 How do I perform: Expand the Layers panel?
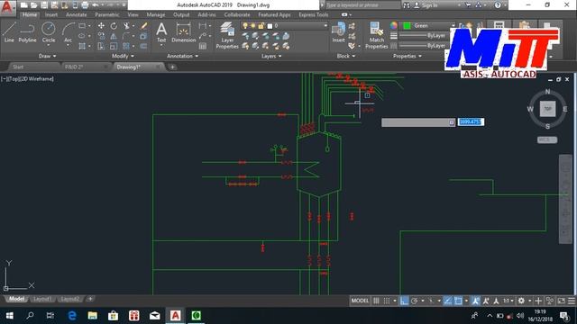tap(271, 56)
